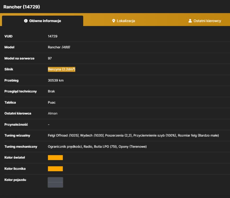Open the last driver link Alman
230x198 pixels.
(52, 114)
